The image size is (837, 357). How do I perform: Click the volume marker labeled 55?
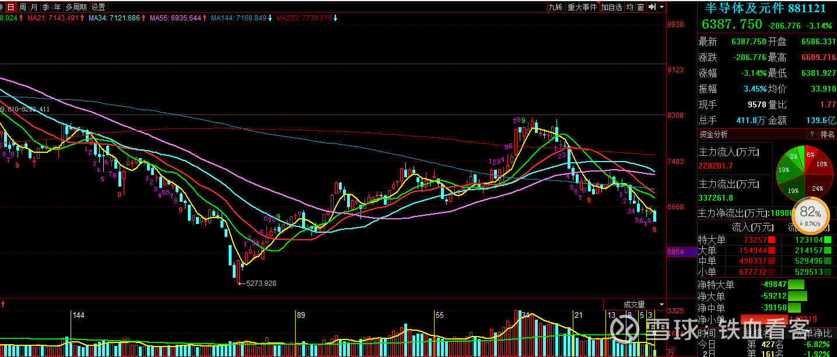(x=440, y=315)
